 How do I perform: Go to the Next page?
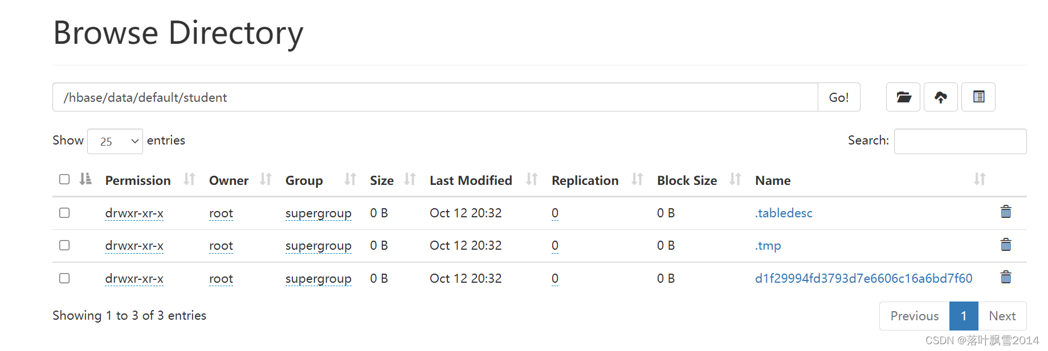tap(1002, 316)
